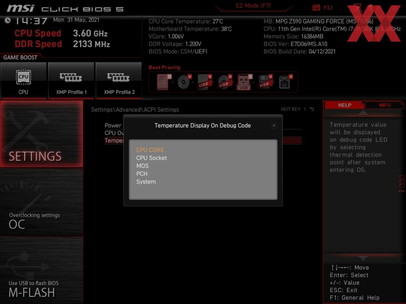Click the Motherboard Temperature: 38°C line
406x304 pixels.
click(190, 29)
